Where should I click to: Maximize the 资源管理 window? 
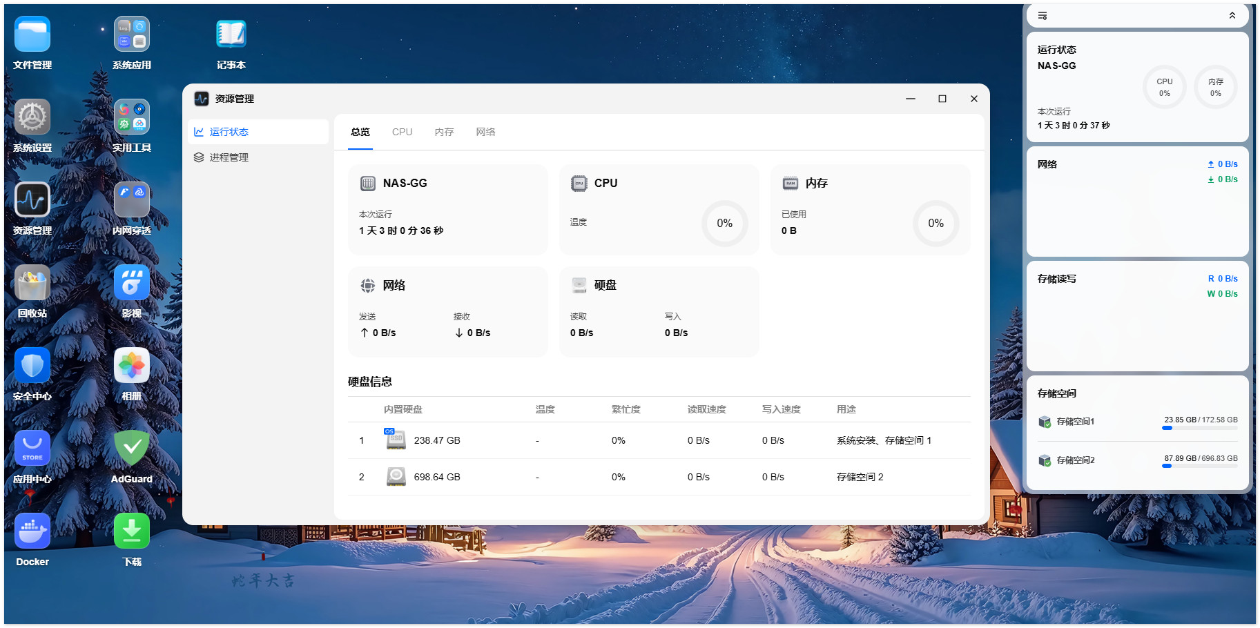[x=942, y=99]
